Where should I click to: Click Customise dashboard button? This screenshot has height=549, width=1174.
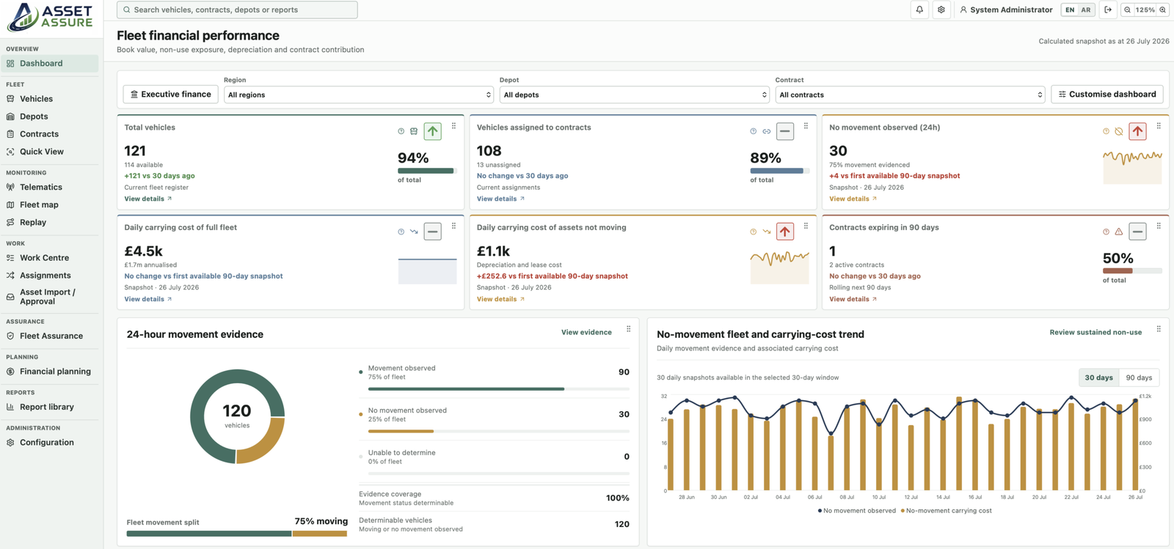pyautogui.click(x=1107, y=95)
